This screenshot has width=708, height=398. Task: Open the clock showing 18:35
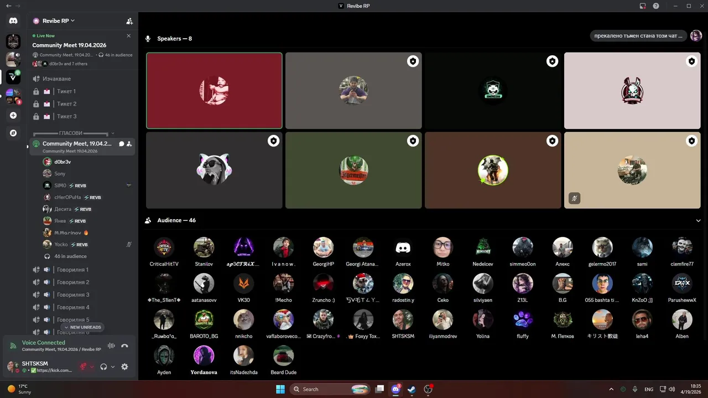(x=691, y=389)
